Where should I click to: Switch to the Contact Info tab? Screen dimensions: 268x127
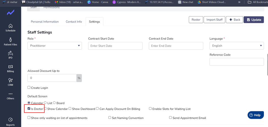(x=74, y=22)
